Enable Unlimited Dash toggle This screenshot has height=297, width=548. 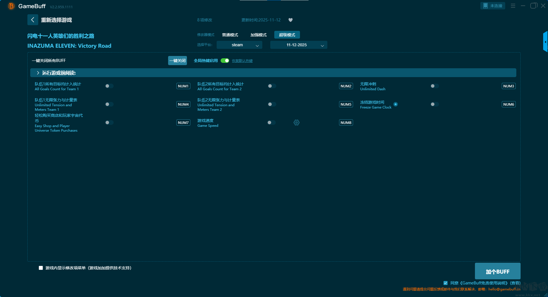coord(434,86)
